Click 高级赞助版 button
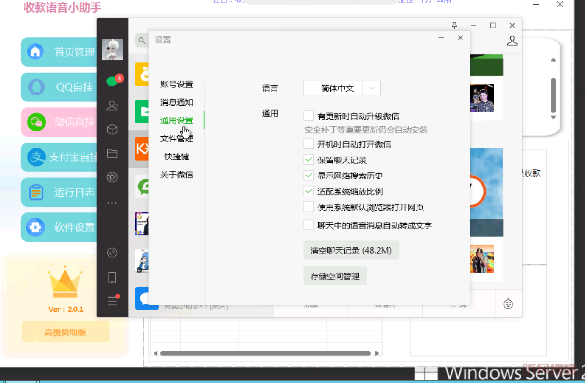Image resolution: width=585 pixels, height=383 pixels. pos(65,332)
